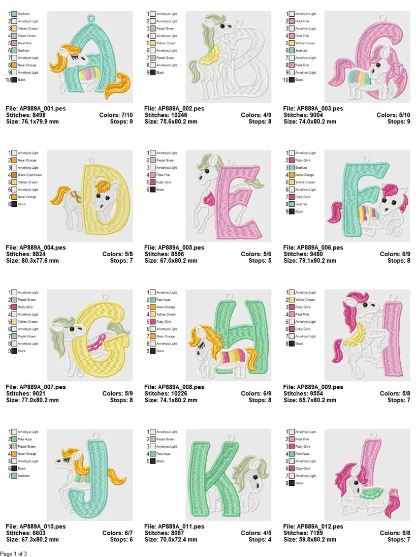Click the AP889A_012.pes file label
Viewport: 416px width, 557px height.
click(313, 527)
